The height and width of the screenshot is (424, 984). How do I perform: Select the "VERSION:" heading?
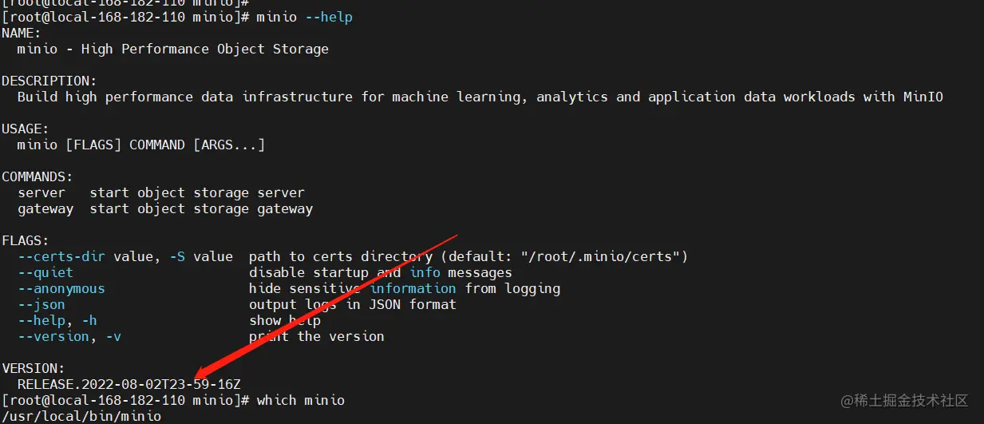(x=34, y=368)
